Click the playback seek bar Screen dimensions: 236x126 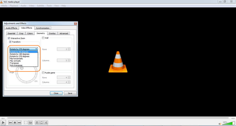coord(118,118)
